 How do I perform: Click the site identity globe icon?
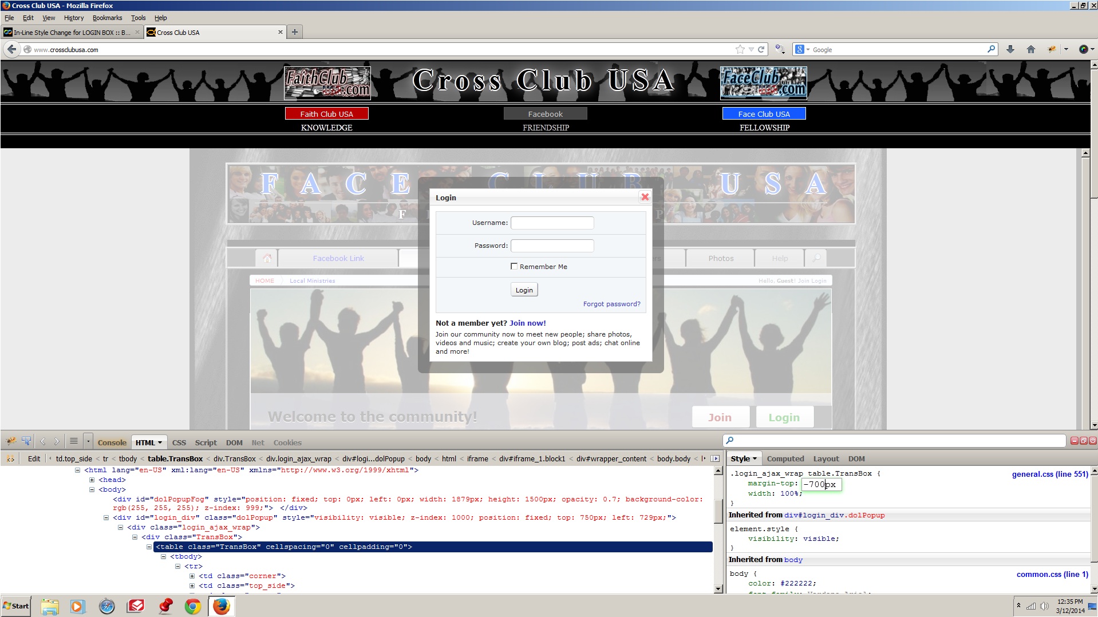tap(27, 49)
